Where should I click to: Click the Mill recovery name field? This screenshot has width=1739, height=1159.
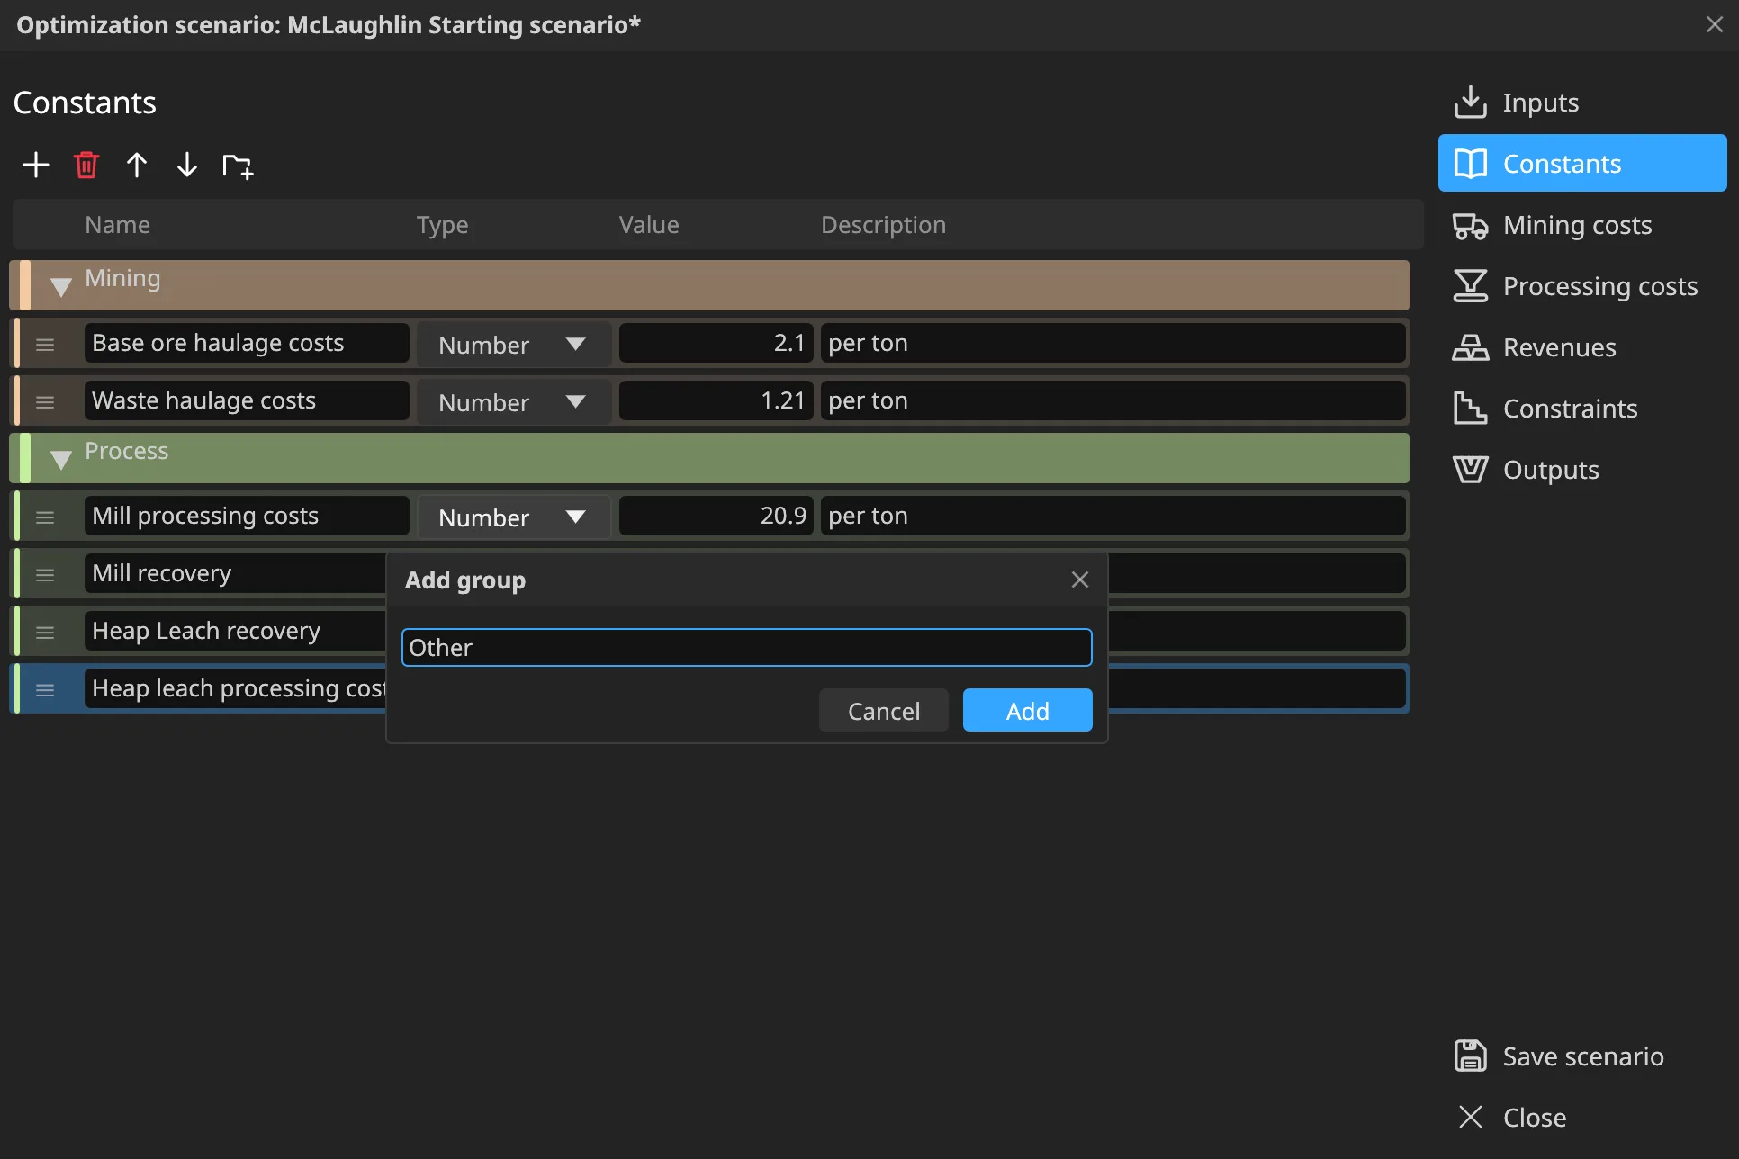coord(236,573)
